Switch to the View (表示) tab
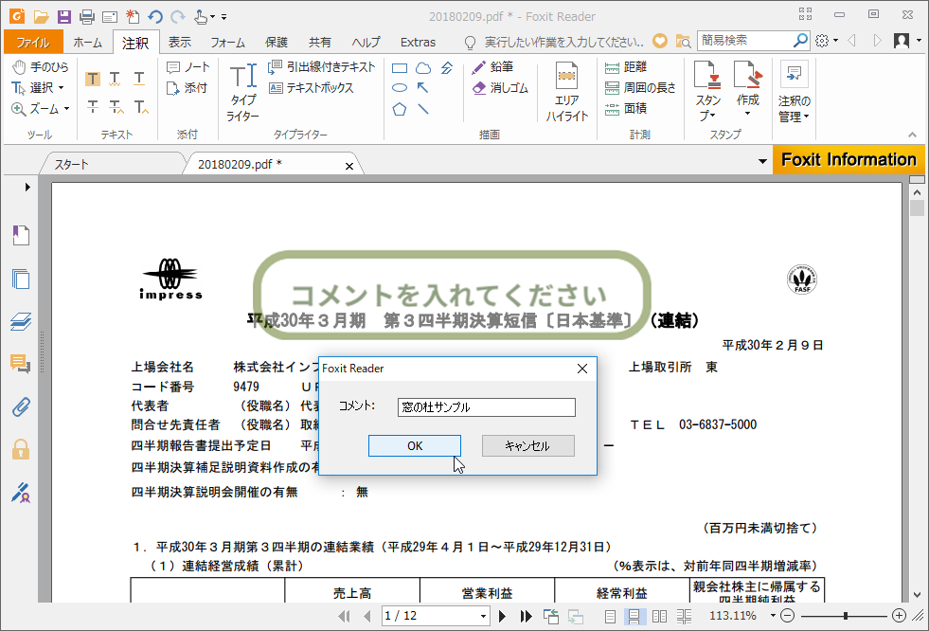The height and width of the screenshot is (631, 929). pos(180,42)
